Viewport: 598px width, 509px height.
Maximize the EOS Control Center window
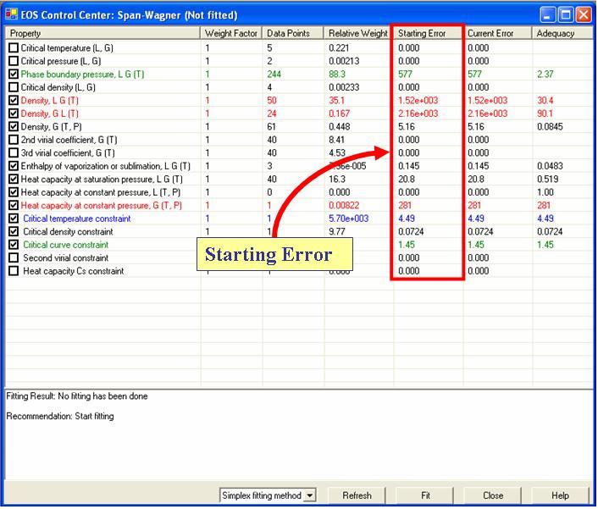tap(568, 14)
